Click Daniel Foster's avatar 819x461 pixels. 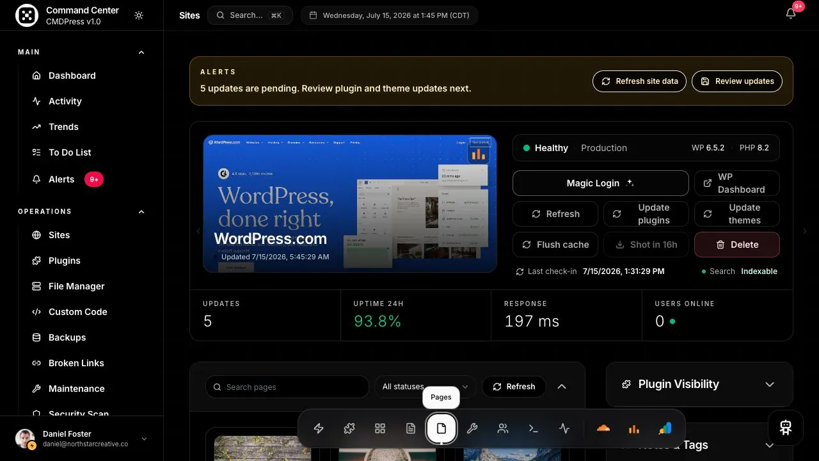coord(25,439)
